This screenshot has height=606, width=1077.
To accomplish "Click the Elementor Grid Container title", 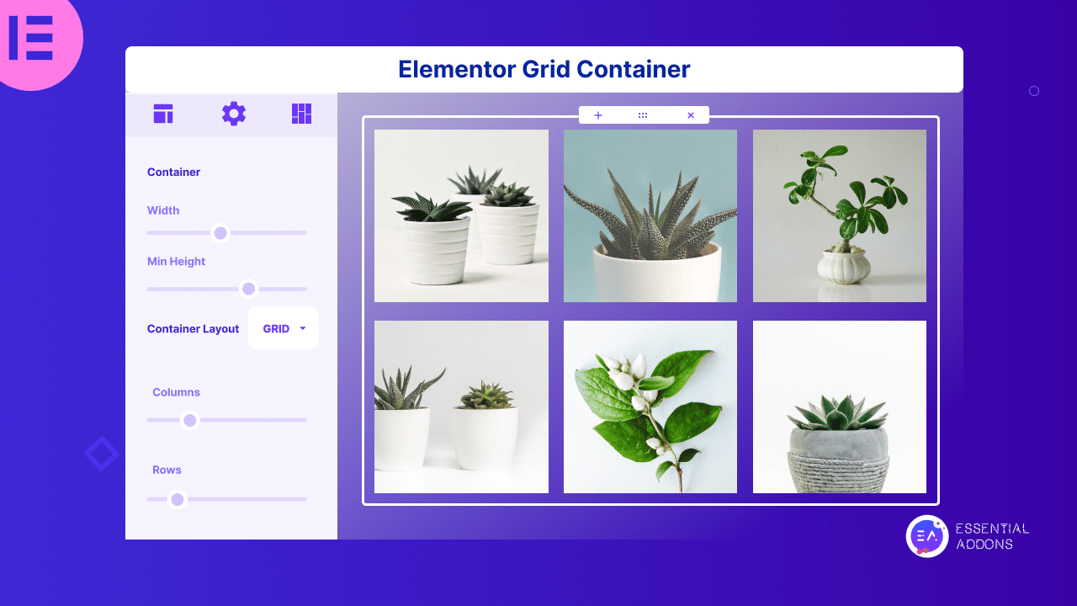I will click(544, 69).
